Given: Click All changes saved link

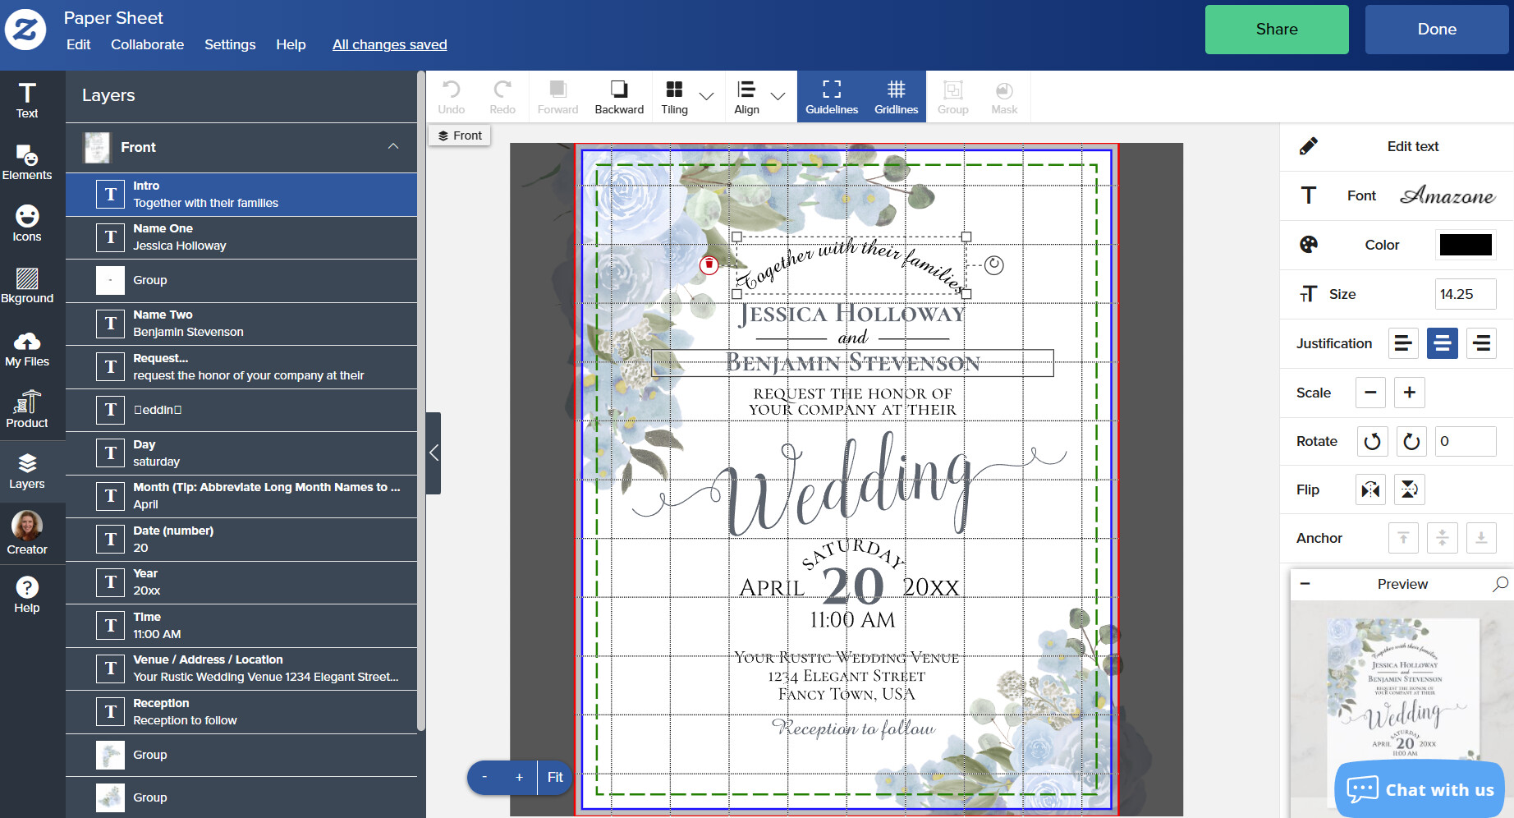Looking at the screenshot, I should (x=390, y=44).
